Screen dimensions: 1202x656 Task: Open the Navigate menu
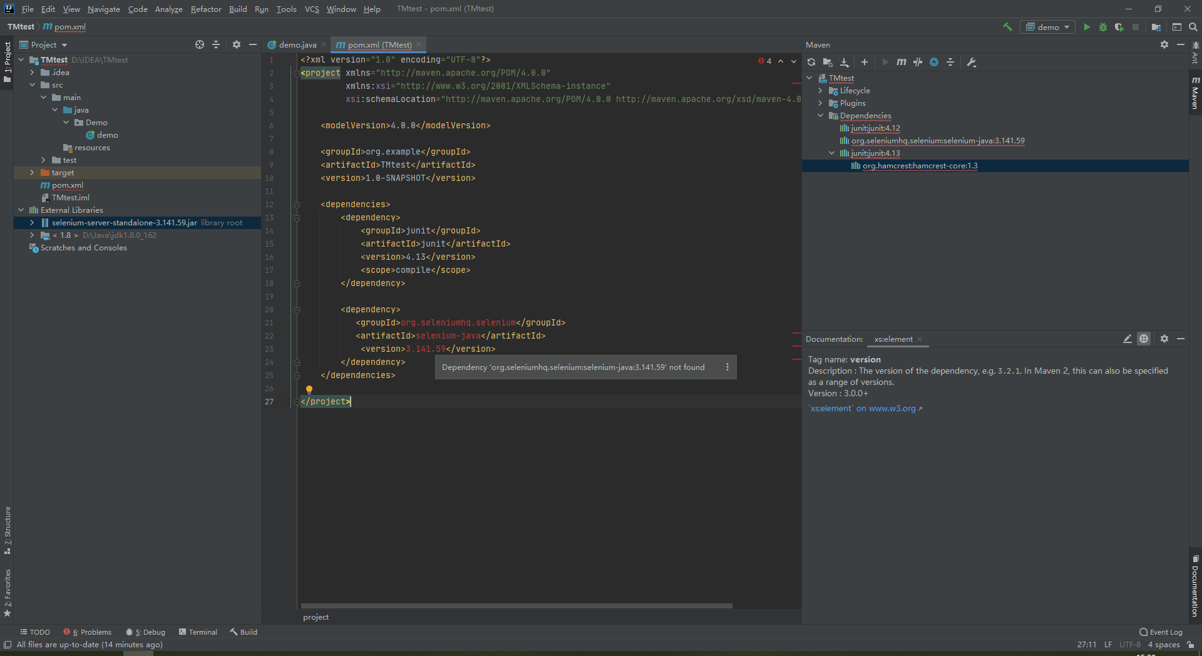103,9
